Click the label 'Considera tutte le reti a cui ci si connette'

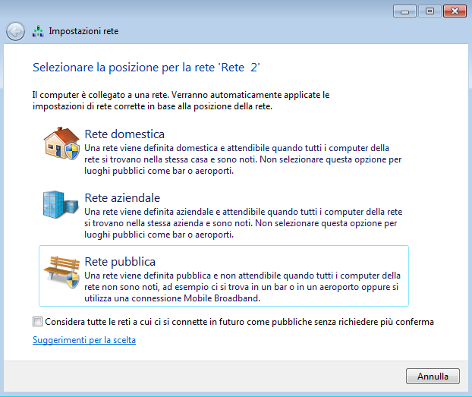[239, 322]
